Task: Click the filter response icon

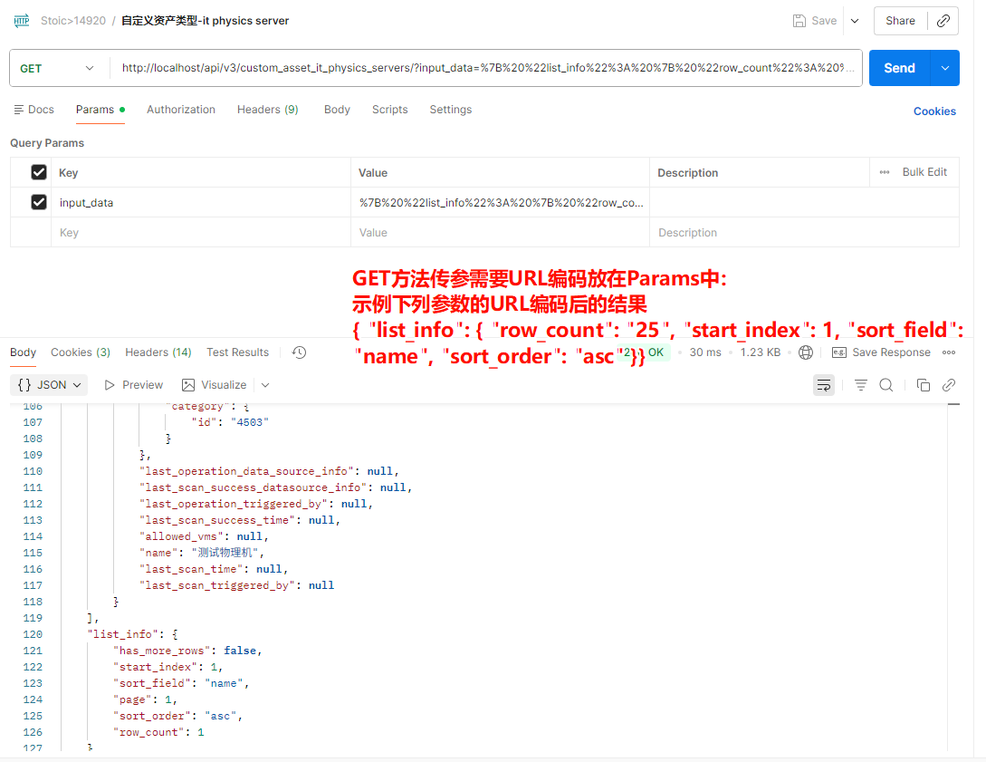Action: coord(861,385)
